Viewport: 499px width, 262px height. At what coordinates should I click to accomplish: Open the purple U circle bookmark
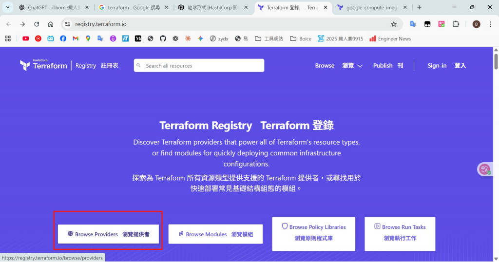113,38
